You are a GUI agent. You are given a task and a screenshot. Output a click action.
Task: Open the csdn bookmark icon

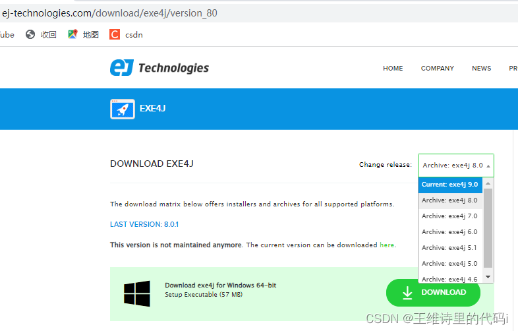tap(114, 34)
